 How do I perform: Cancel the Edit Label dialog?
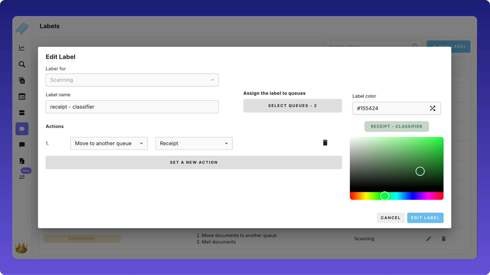pos(390,218)
